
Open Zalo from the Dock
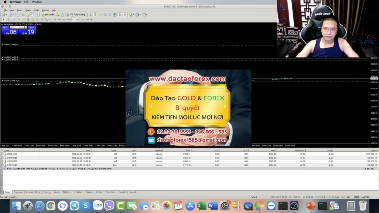tap(98, 205)
